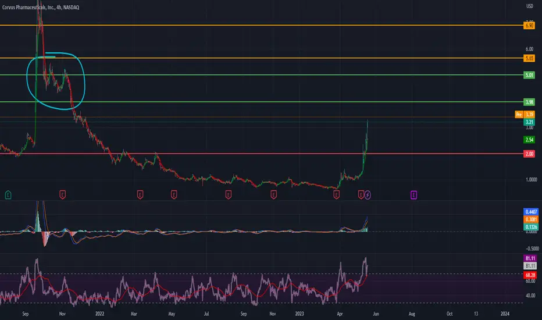Click the Oct time axis label
The height and width of the screenshot is (320, 542).
[450, 314]
